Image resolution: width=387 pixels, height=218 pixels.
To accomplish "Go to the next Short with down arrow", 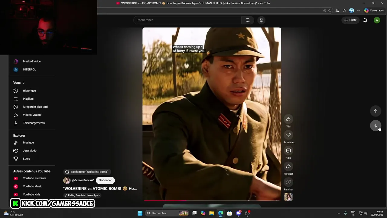I will tap(376, 126).
